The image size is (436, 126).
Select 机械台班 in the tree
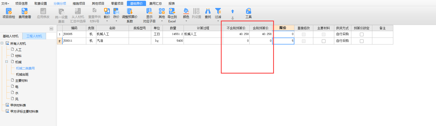pyautogui.click(x=22, y=75)
